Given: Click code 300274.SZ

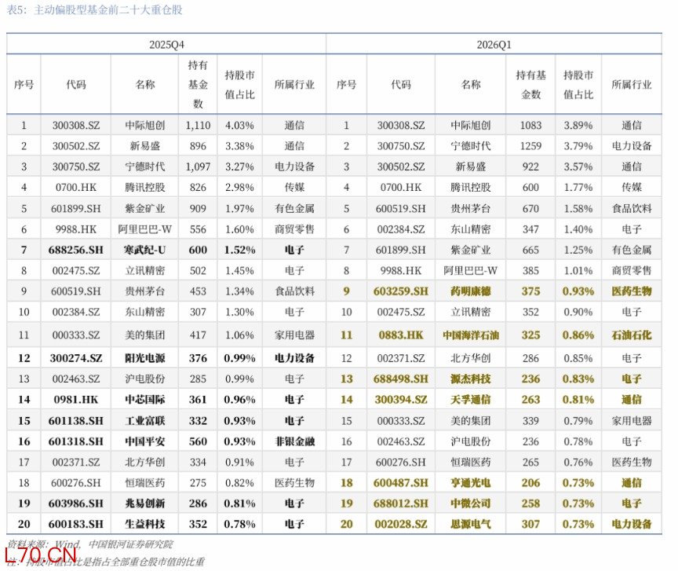Looking at the screenshot, I should coord(76,358).
